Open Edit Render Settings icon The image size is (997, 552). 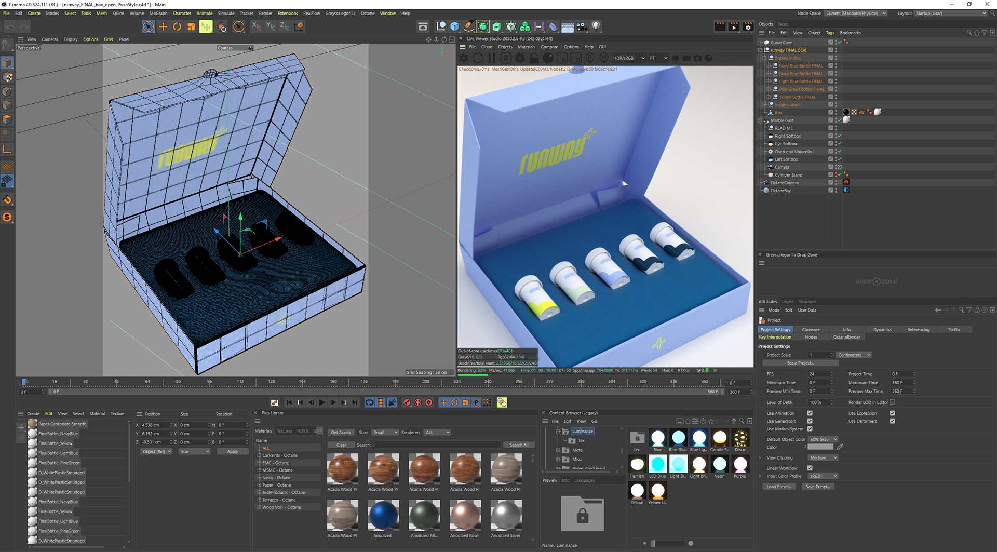point(748,26)
